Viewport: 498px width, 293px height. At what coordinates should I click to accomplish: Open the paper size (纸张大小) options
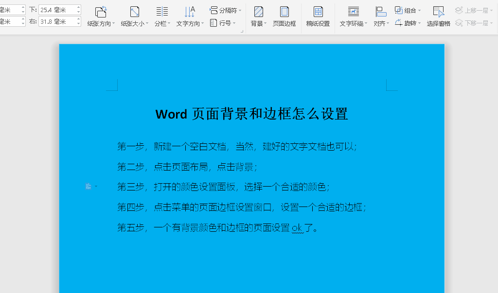pyautogui.click(x=134, y=17)
